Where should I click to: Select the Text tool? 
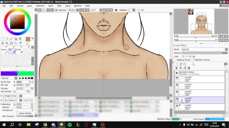[x=20, y=39]
